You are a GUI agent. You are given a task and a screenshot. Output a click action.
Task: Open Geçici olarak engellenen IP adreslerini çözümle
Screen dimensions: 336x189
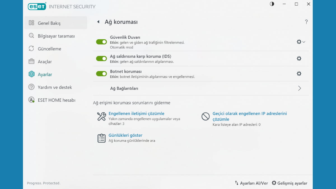(249, 116)
